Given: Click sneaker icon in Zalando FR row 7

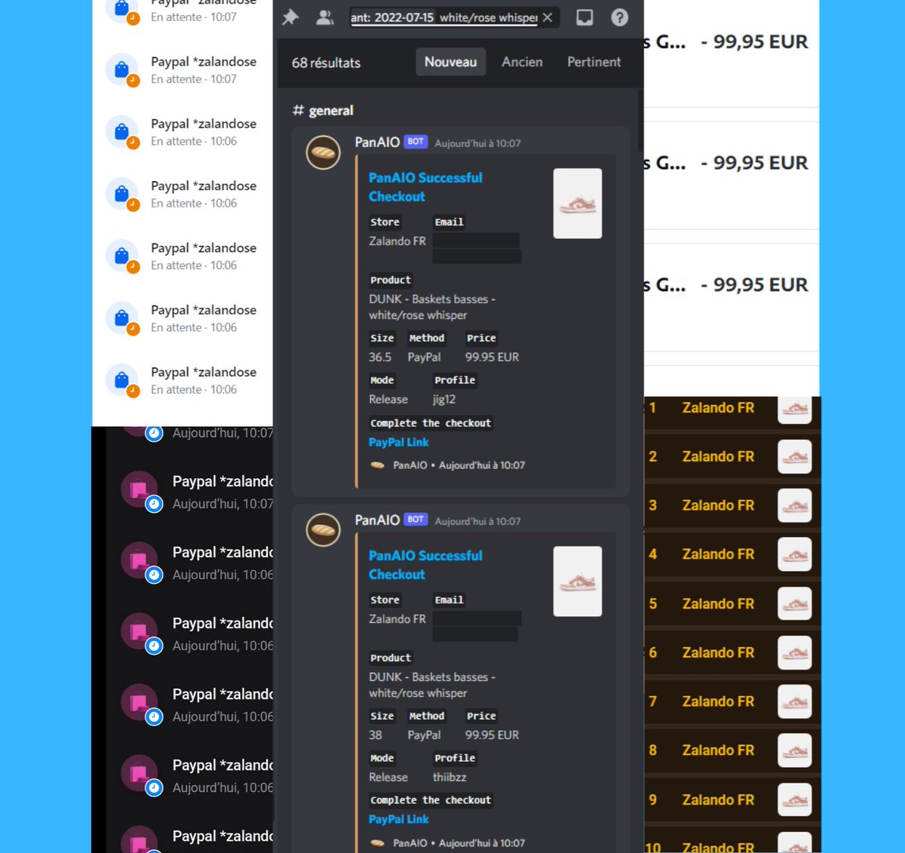Looking at the screenshot, I should 795,701.
